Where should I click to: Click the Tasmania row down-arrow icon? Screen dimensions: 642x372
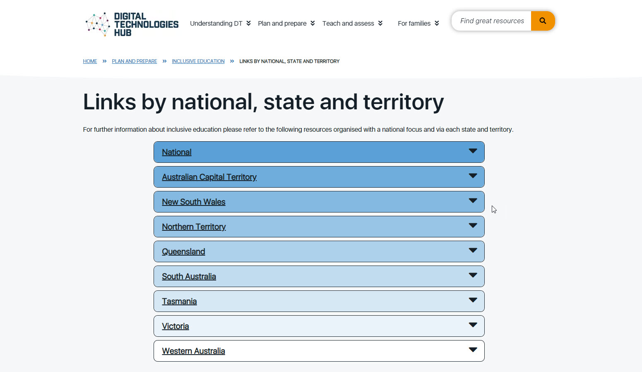tap(473, 300)
